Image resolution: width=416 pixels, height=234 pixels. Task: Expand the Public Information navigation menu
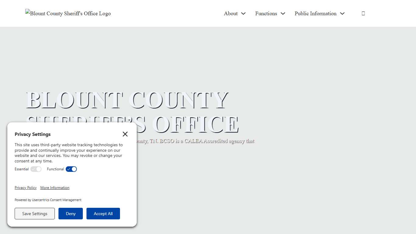click(x=316, y=13)
